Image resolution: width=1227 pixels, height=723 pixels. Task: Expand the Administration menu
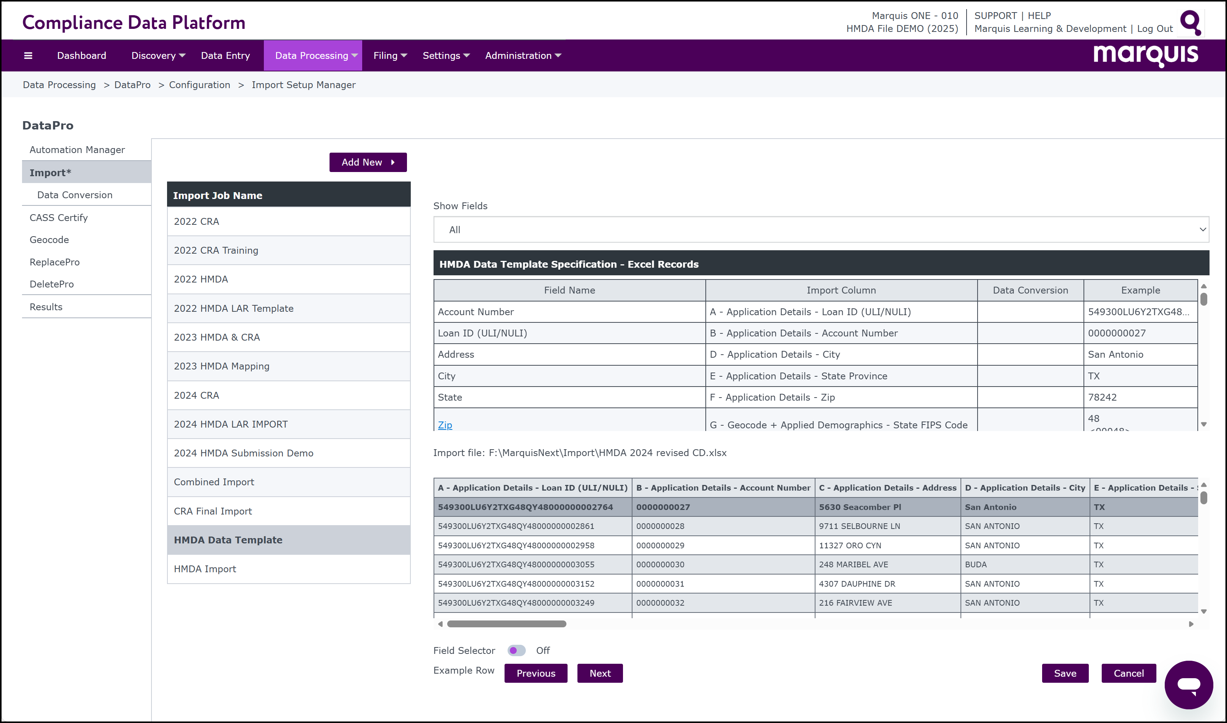523,55
